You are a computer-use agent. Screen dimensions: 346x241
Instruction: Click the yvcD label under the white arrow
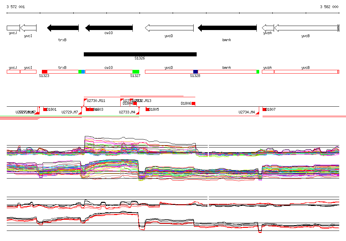click(x=169, y=36)
